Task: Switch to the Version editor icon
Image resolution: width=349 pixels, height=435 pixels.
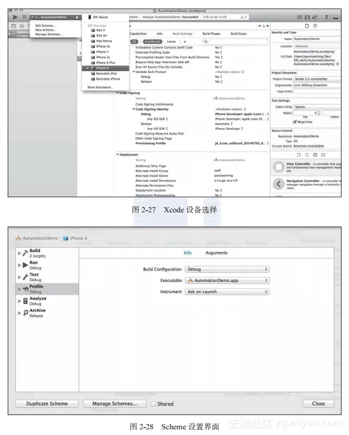Action: pos(315,17)
